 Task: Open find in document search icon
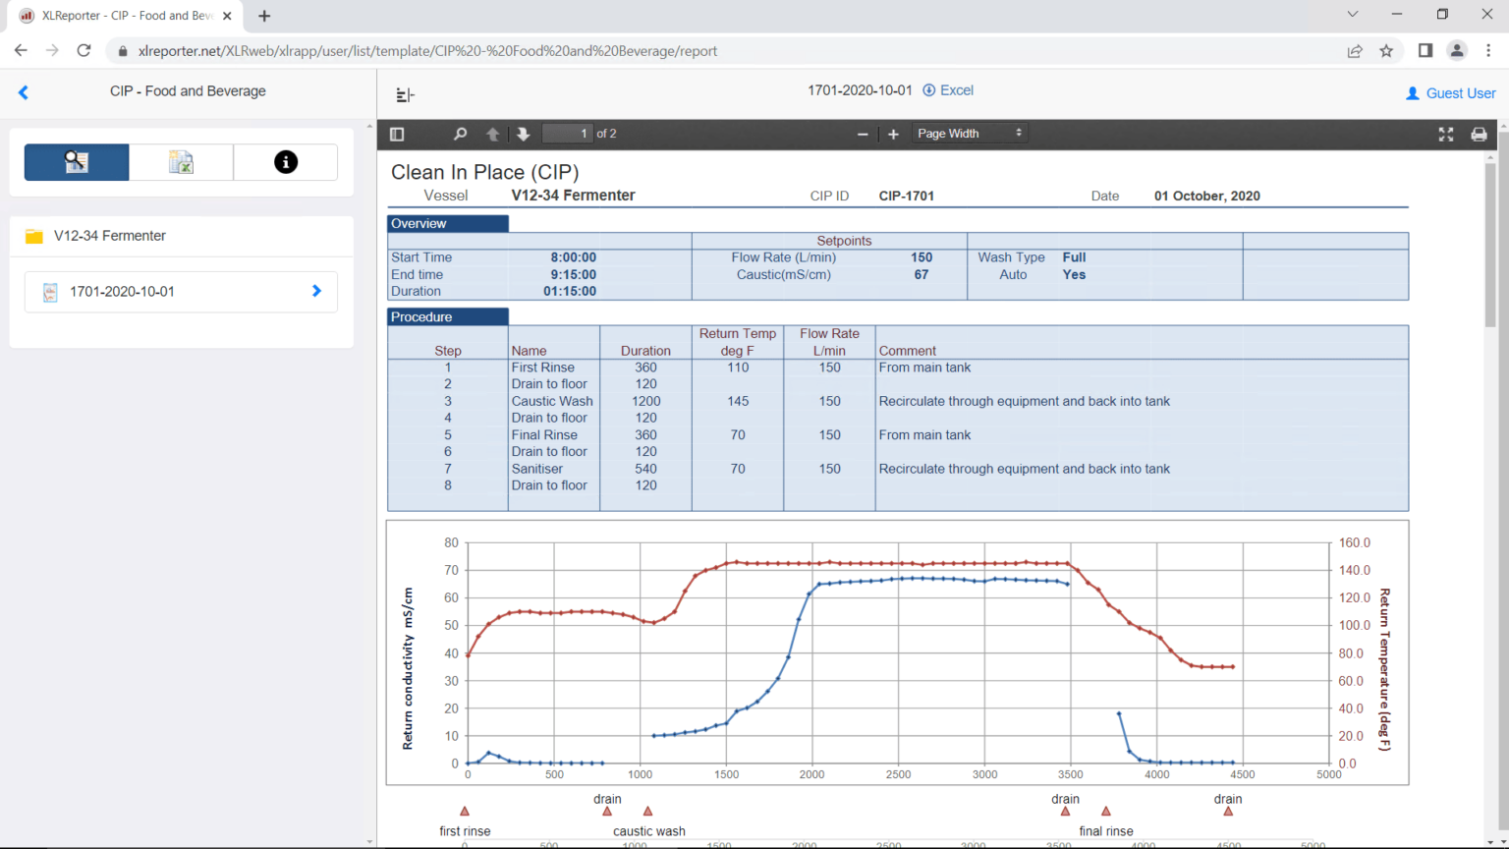(x=460, y=134)
